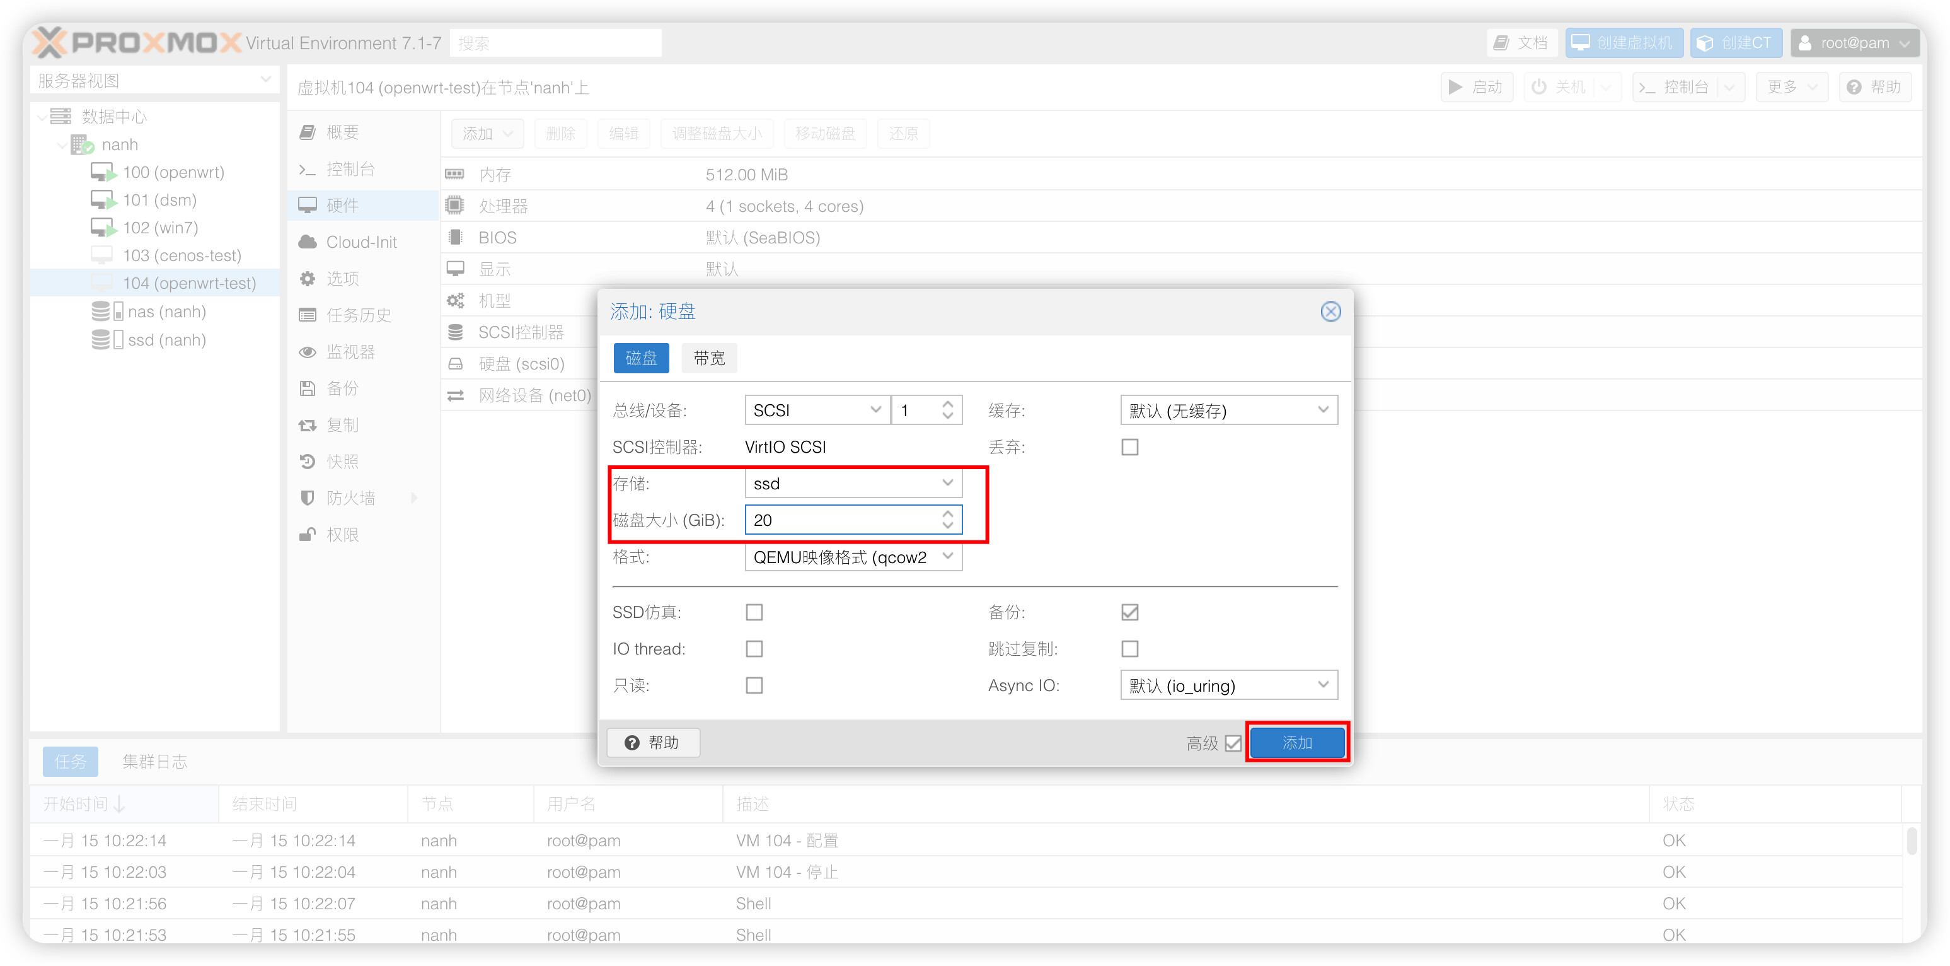This screenshot has width=1950, height=966.
Task: Open the storage dropdown showing ssd
Action: (852, 483)
